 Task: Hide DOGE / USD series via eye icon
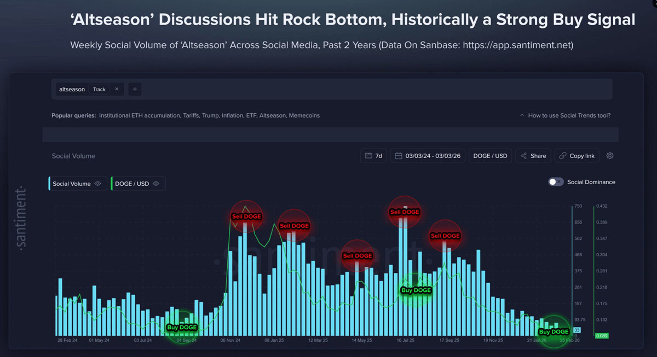(155, 184)
